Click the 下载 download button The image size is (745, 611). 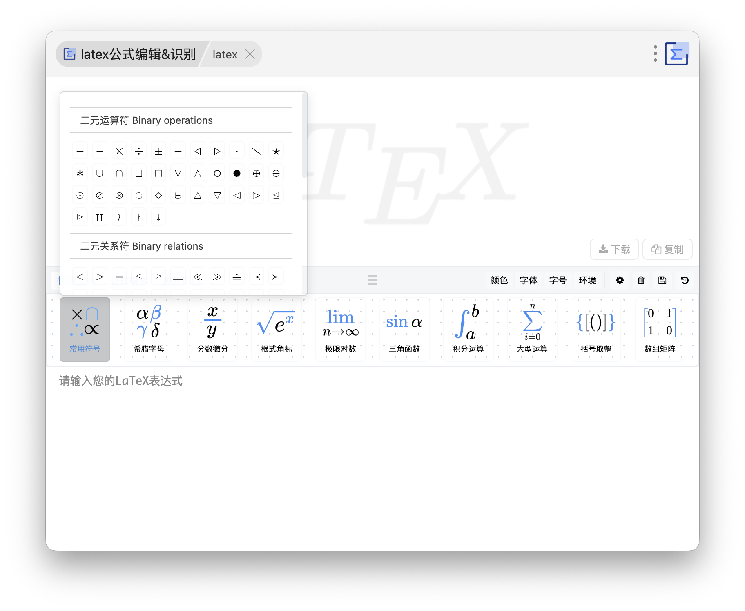tap(614, 249)
